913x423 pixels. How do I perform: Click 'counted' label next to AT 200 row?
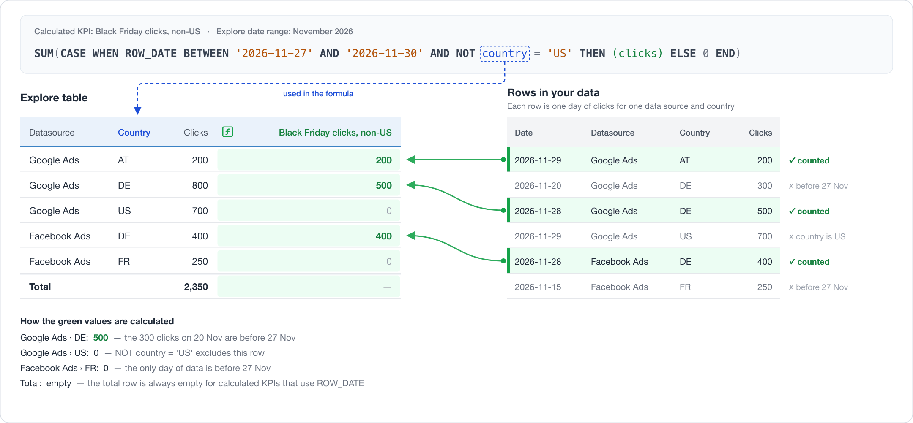809,160
